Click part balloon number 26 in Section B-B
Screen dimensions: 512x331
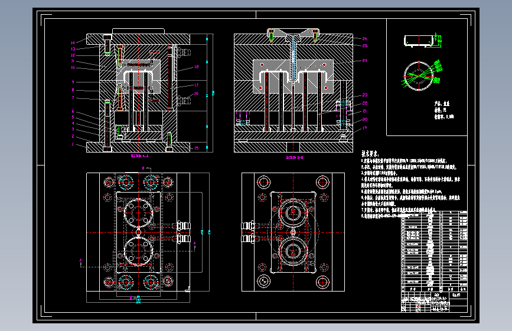365,38
